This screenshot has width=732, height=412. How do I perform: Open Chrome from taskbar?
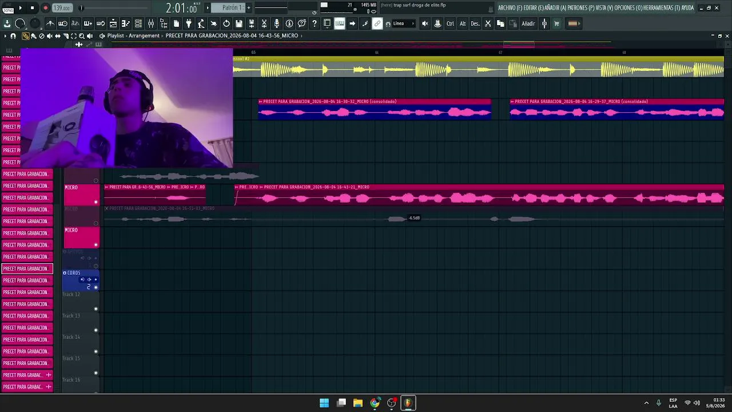(375, 403)
